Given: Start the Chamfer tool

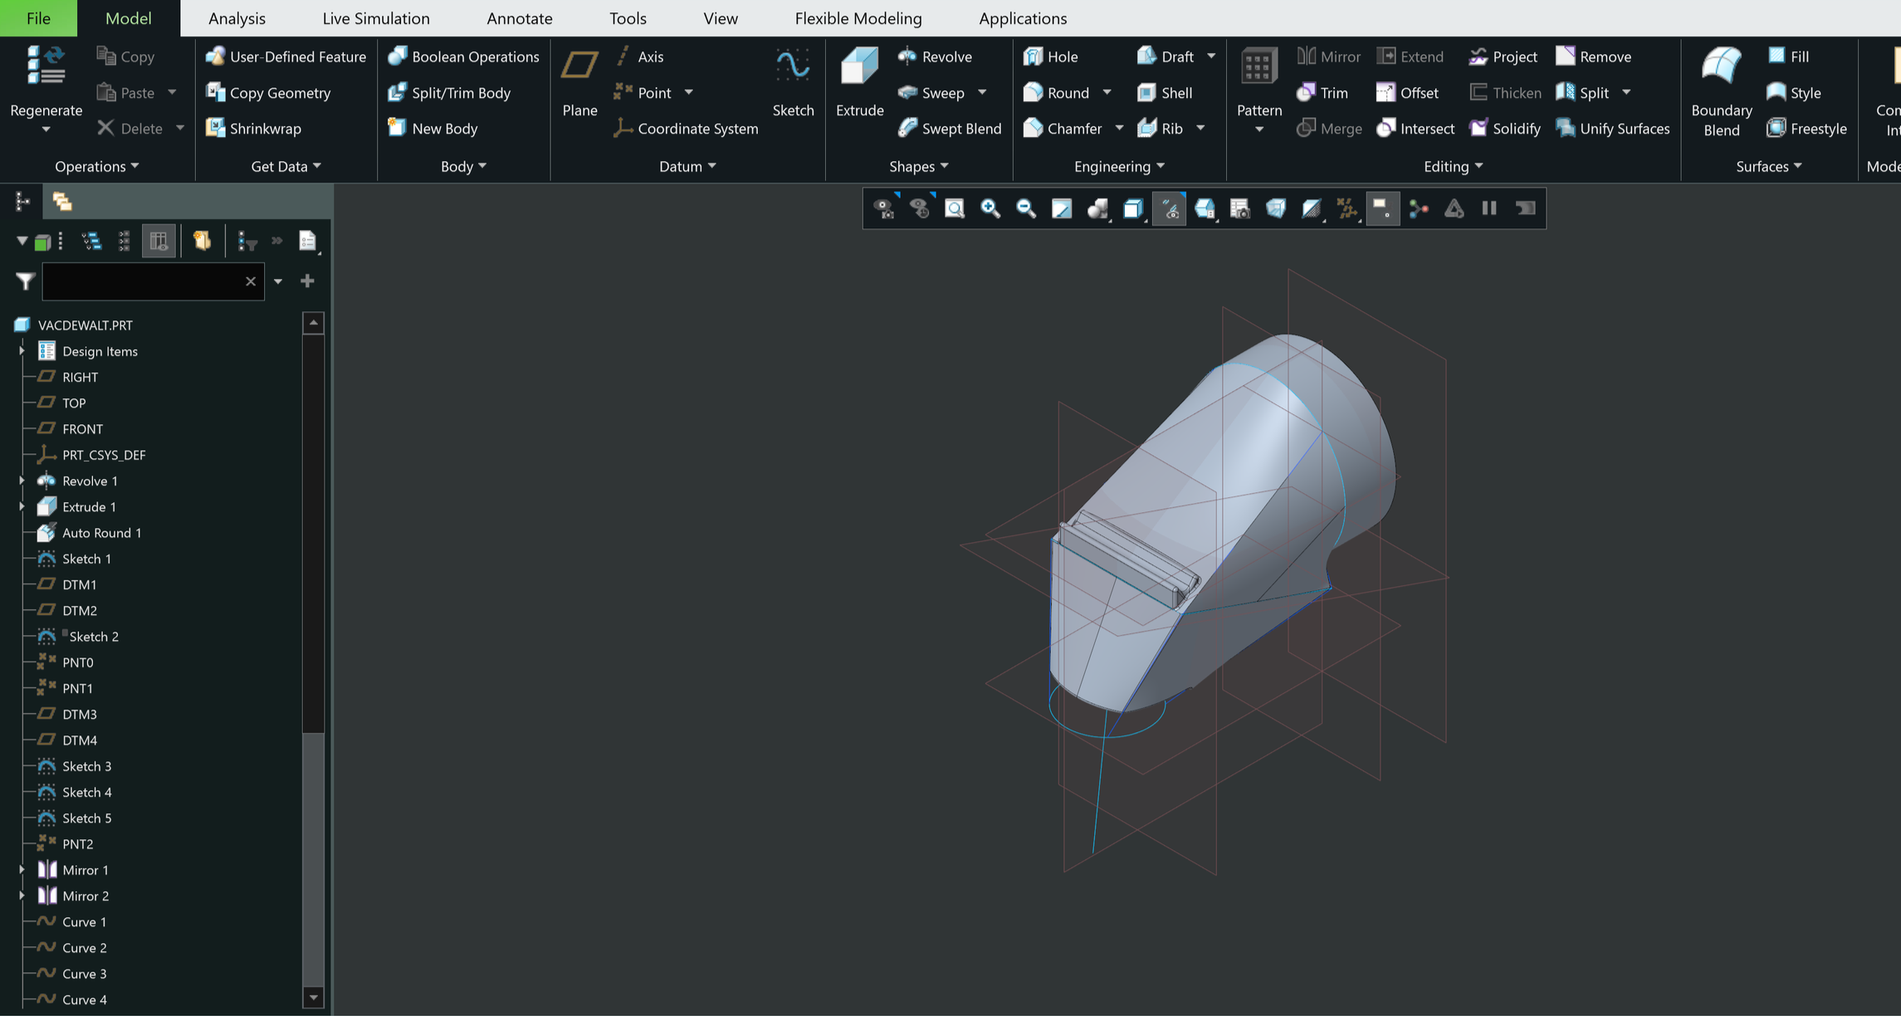Looking at the screenshot, I should (1067, 128).
